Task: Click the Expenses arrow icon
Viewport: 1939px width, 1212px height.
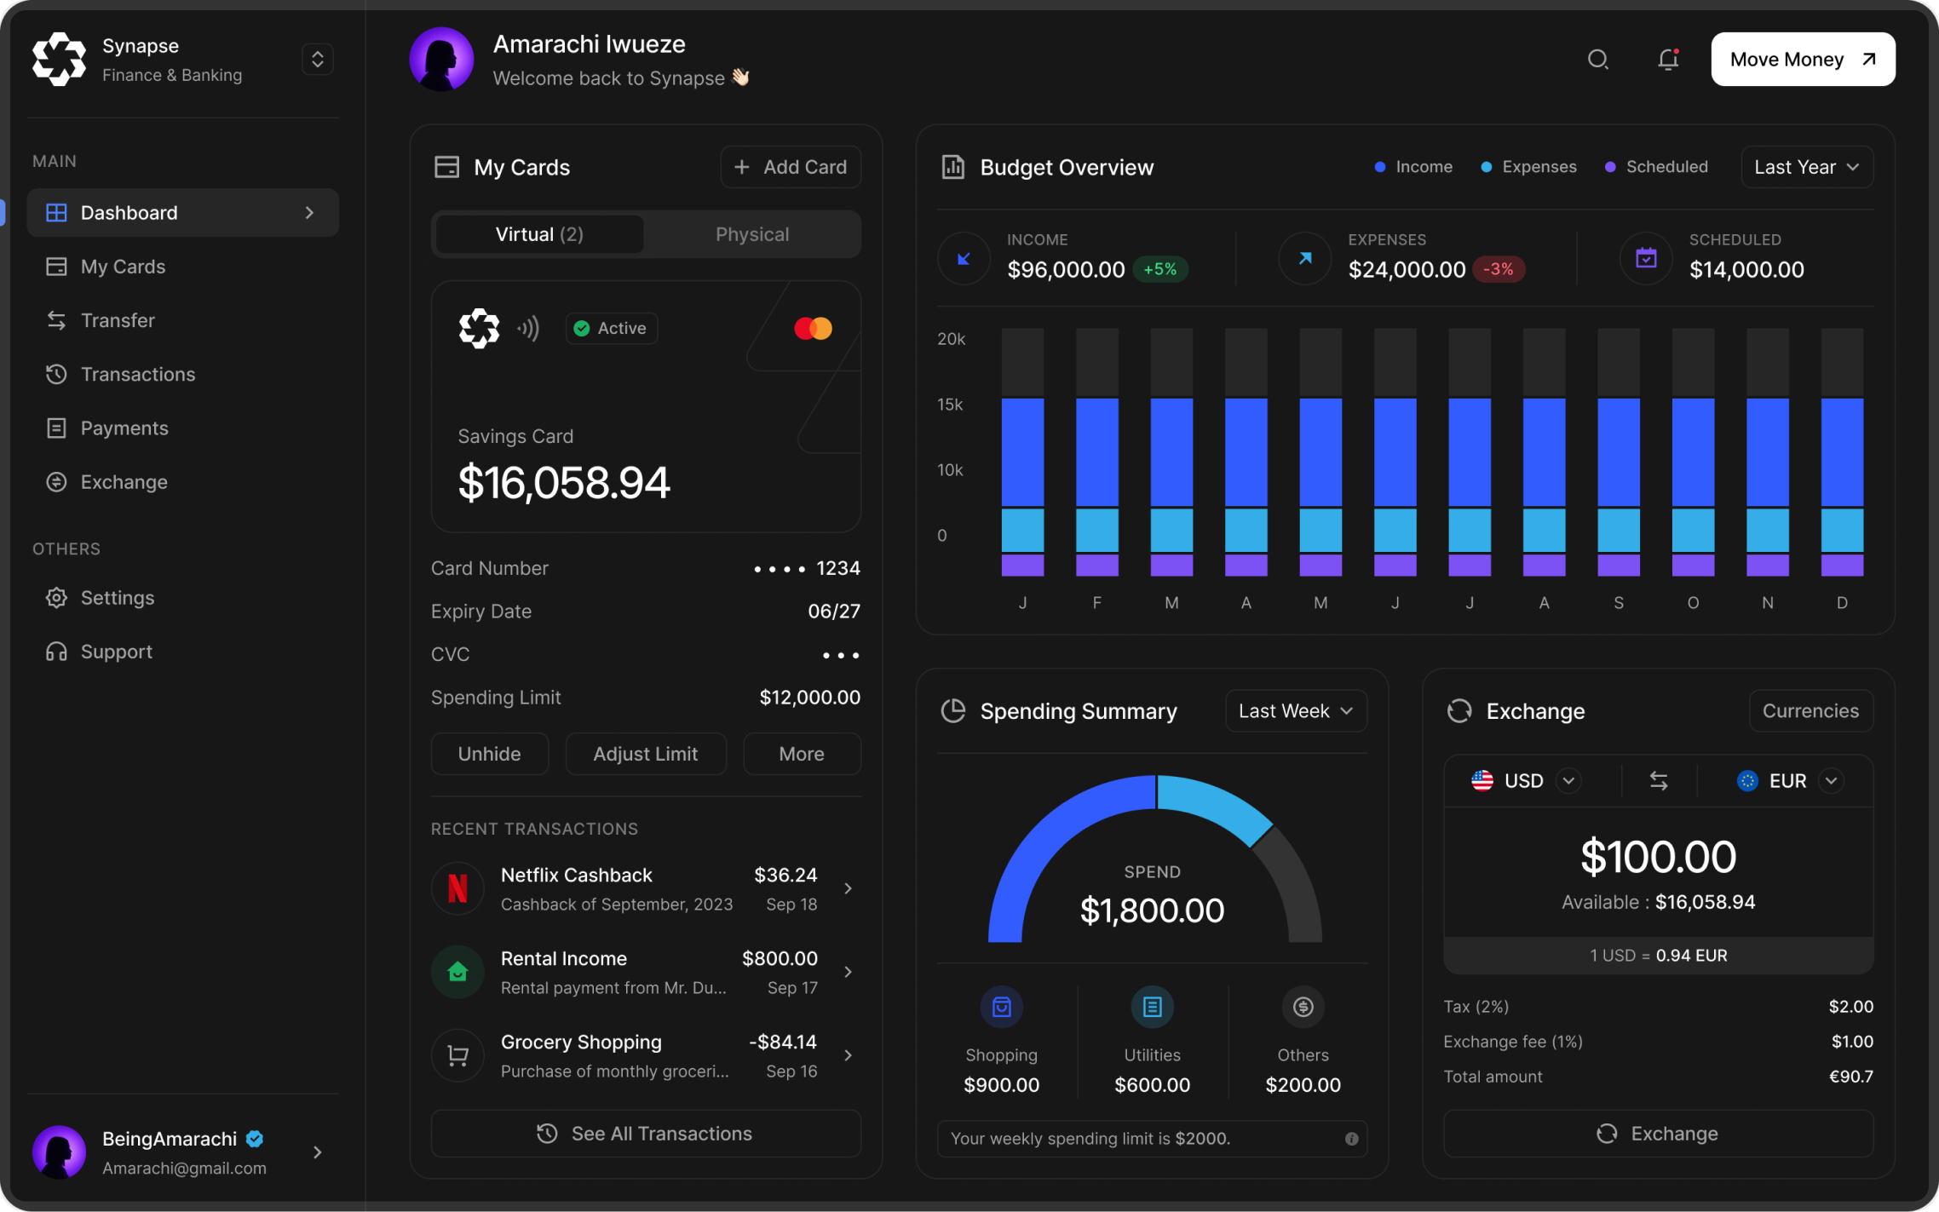Action: (x=1304, y=258)
